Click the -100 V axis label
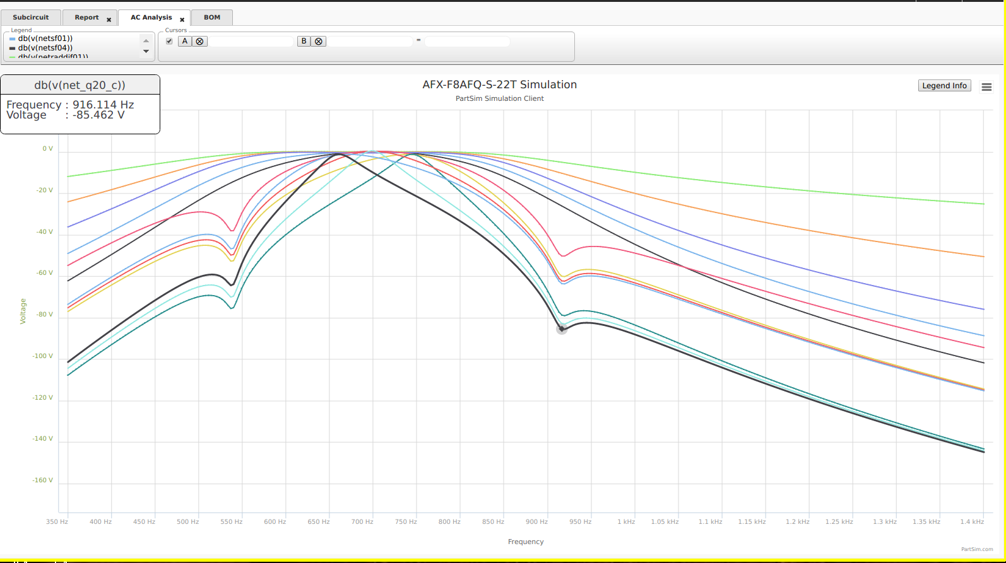 (43, 356)
